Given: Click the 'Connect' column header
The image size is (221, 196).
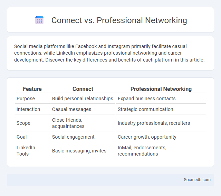Looking at the screenshot, I should click(83, 89).
